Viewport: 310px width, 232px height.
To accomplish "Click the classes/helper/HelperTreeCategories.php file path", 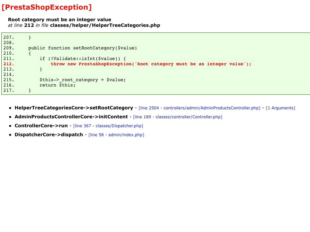I will [x=105, y=25].
